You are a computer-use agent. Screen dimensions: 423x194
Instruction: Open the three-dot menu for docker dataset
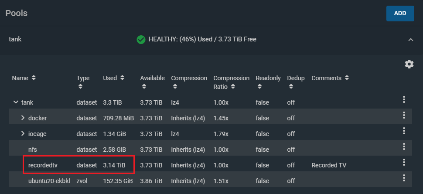(404, 115)
